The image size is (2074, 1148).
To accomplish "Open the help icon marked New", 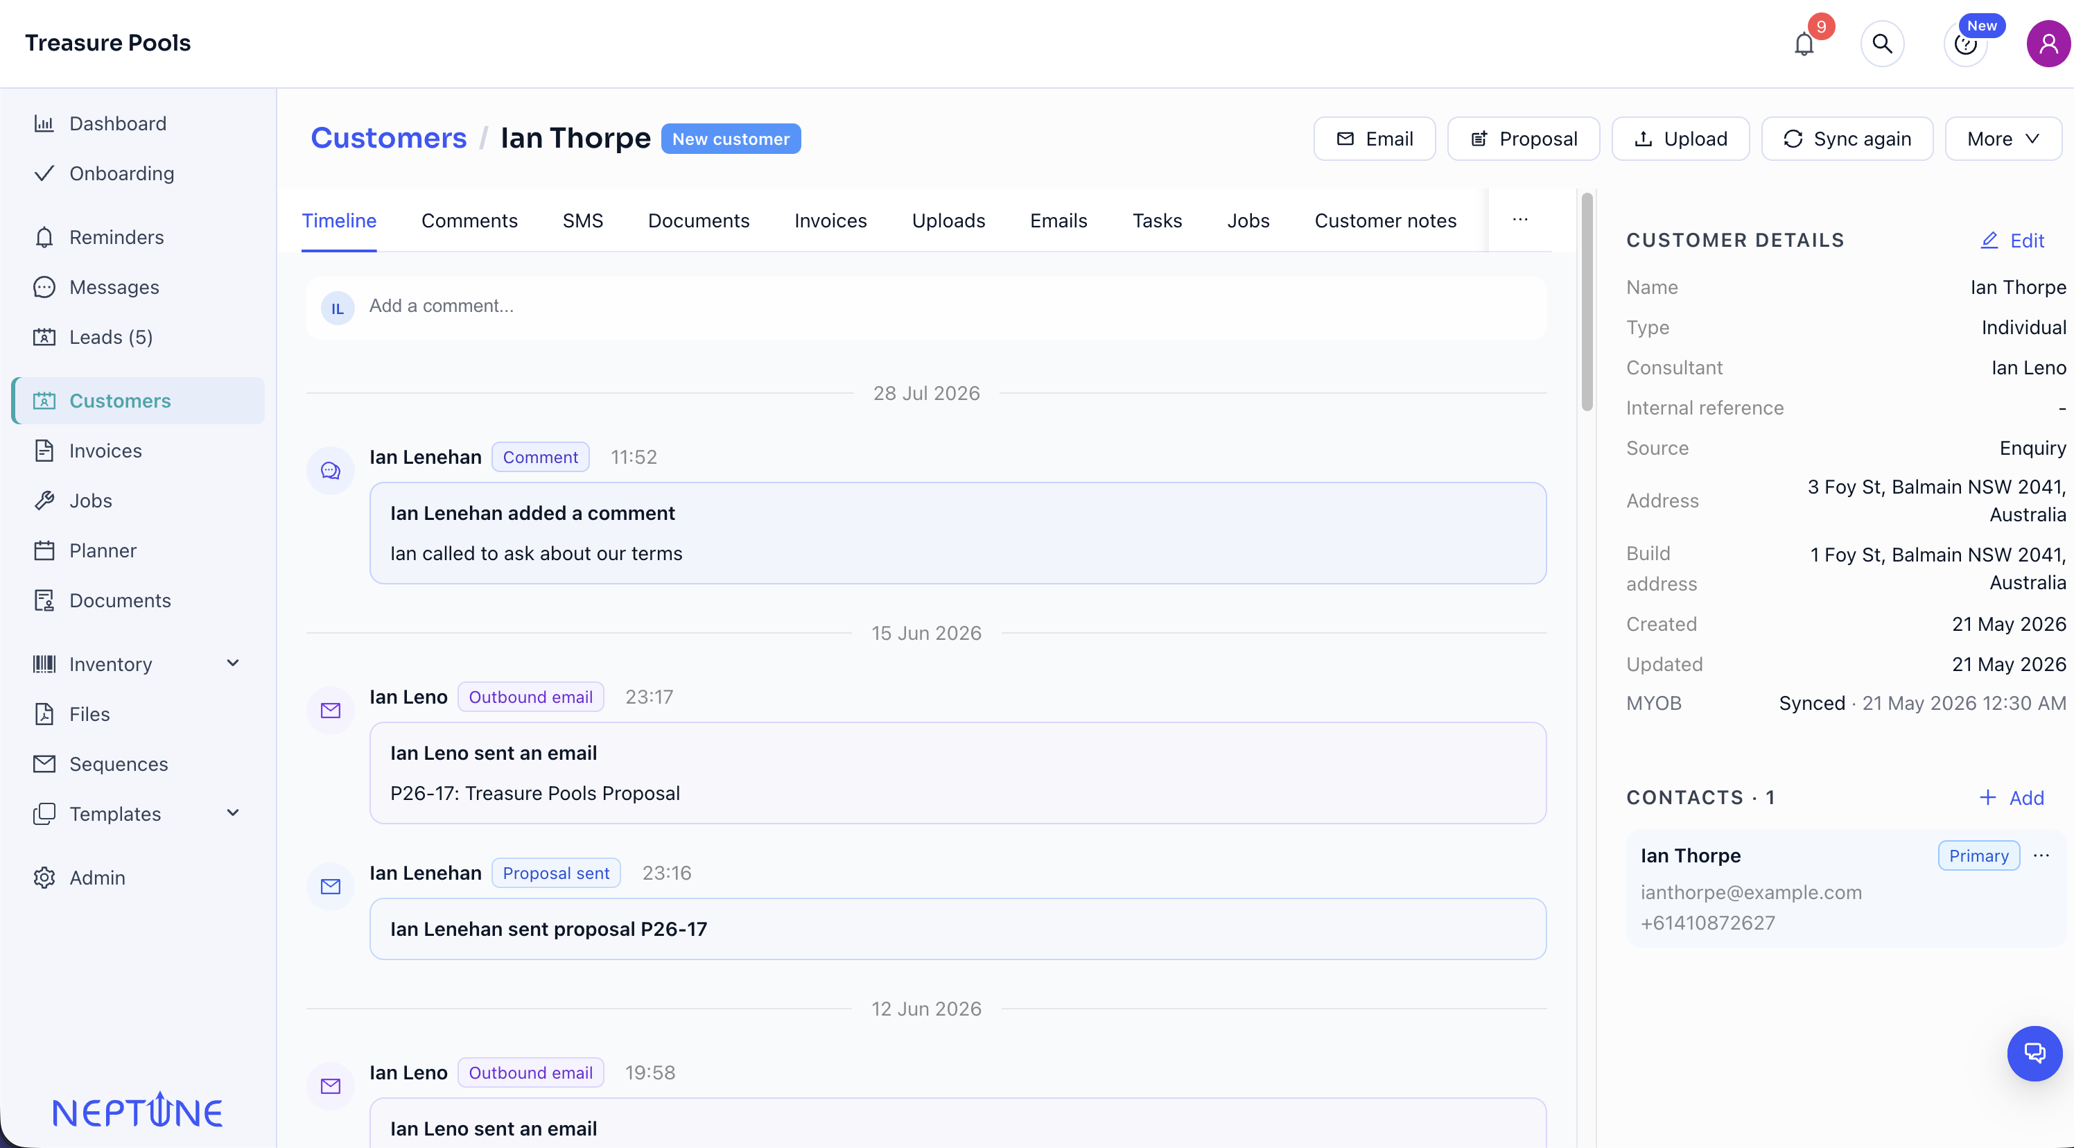I will pos(1965,44).
